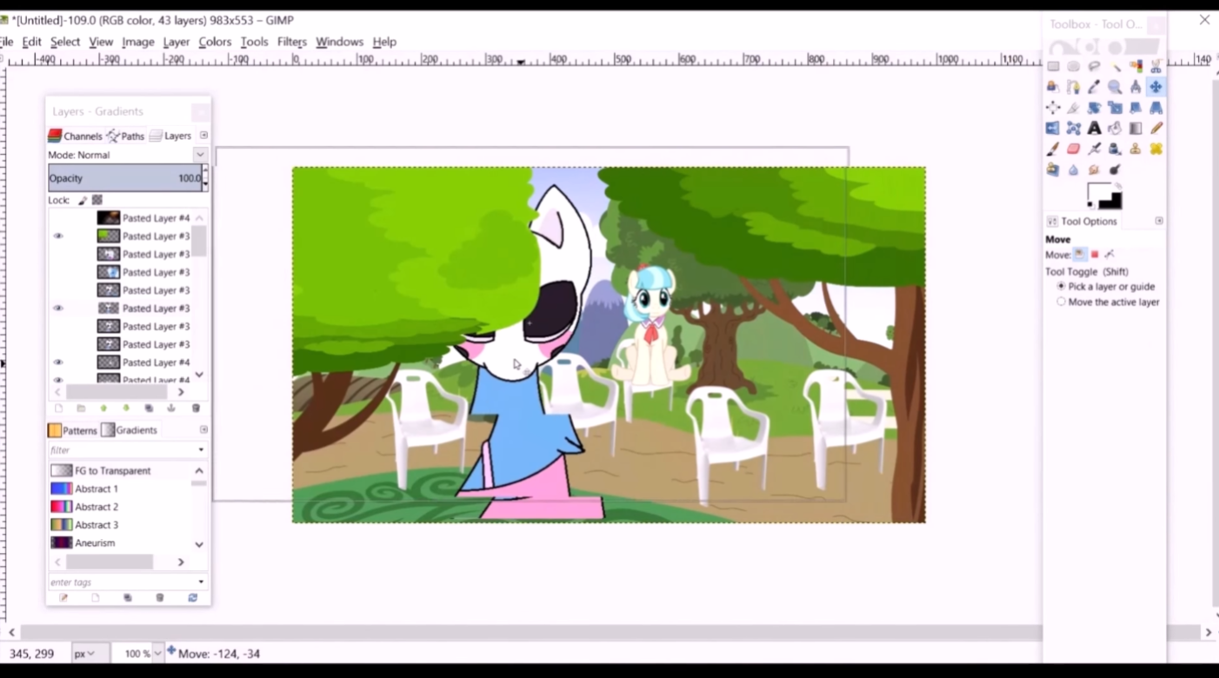This screenshot has width=1219, height=678.
Task: Activate the Blend gradient tool
Action: point(1136,129)
